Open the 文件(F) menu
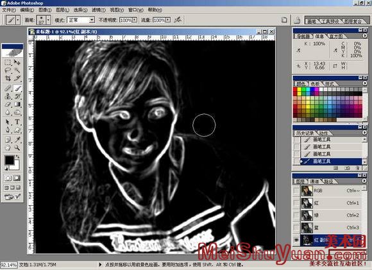This screenshot has height=270, width=372. 9,10
